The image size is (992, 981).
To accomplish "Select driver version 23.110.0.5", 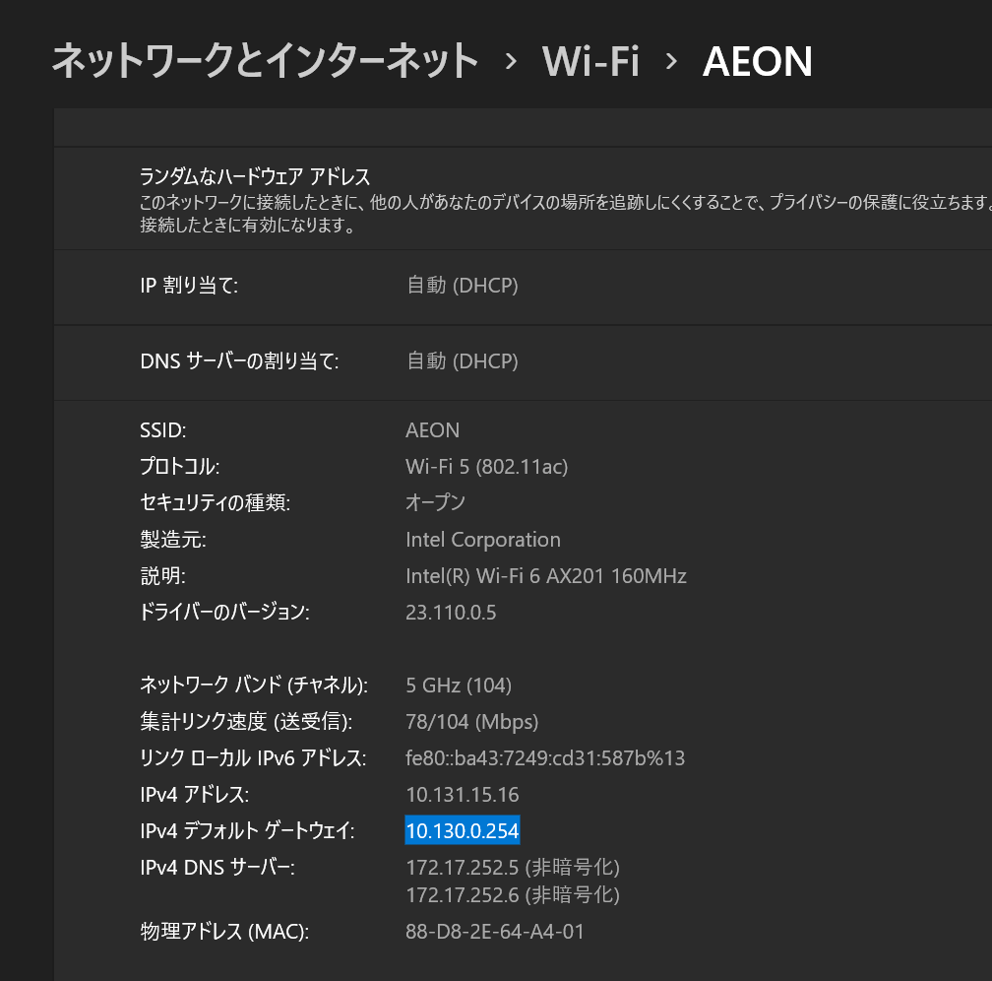I will [x=451, y=613].
